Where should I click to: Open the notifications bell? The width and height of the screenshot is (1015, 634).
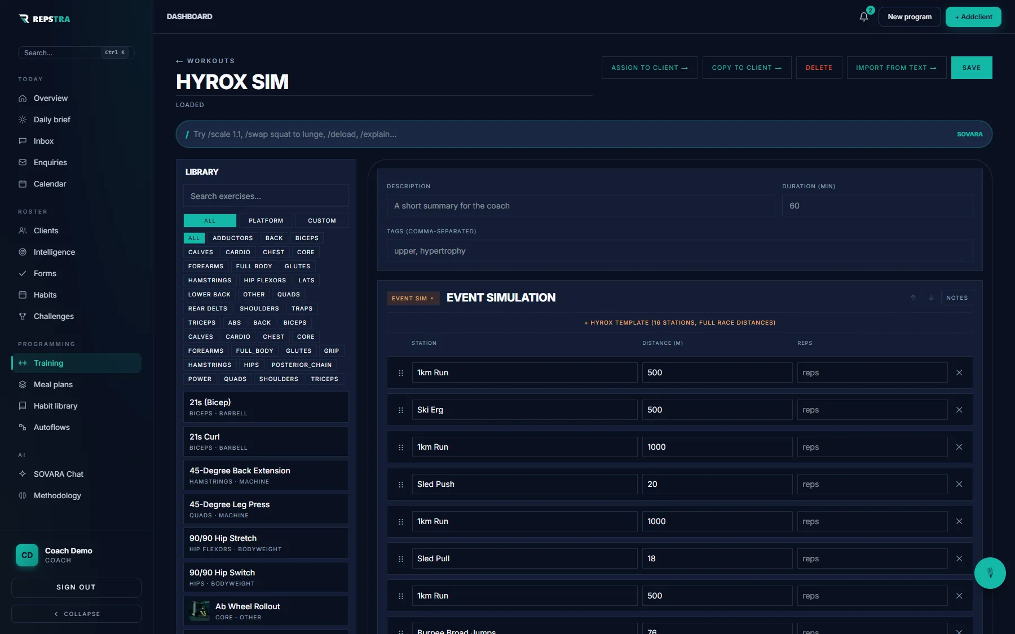click(863, 17)
